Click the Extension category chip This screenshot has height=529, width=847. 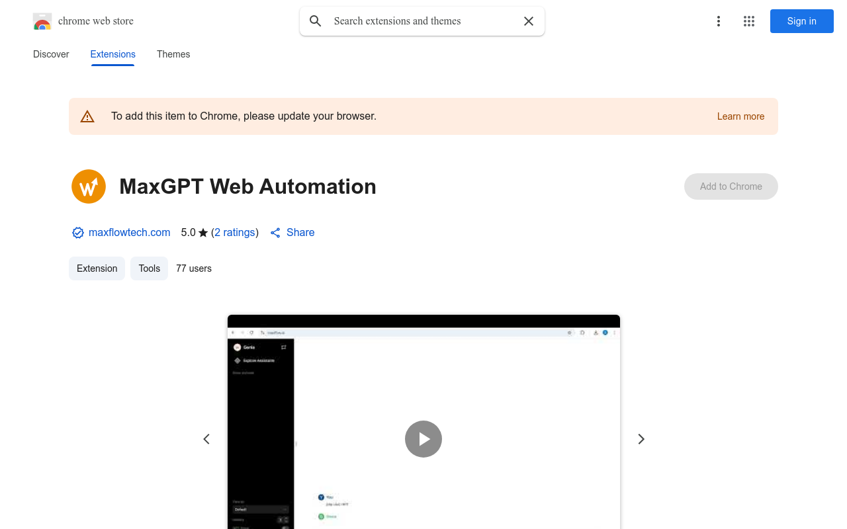(x=97, y=268)
